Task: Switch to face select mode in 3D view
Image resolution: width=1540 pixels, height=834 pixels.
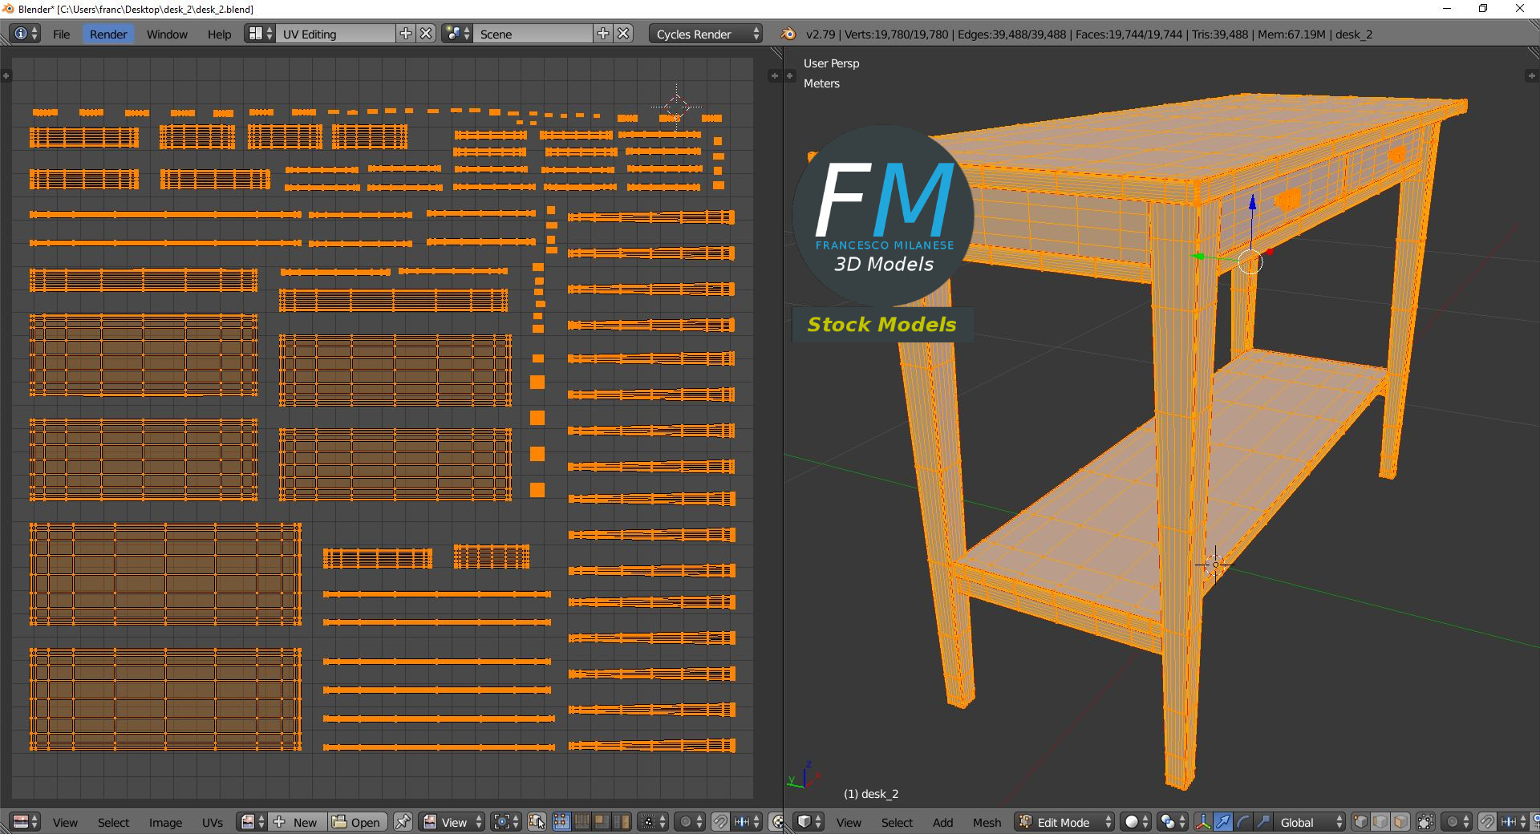Action: click(x=1400, y=822)
